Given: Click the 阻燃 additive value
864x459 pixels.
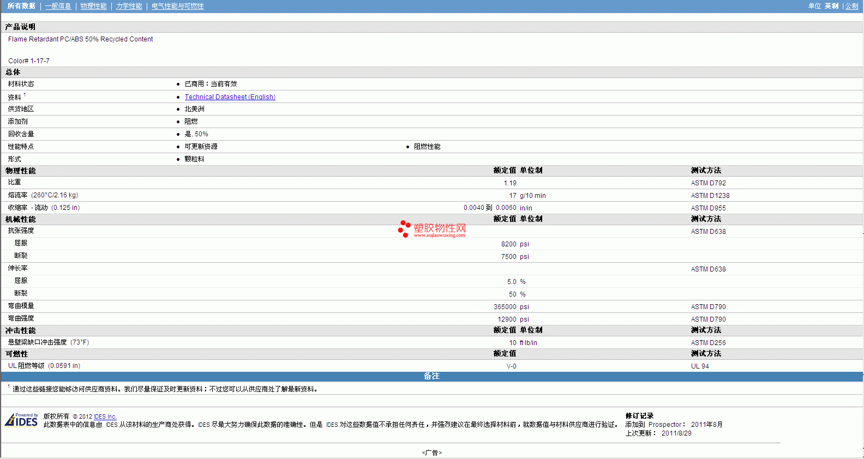Looking at the screenshot, I should coord(191,122).
